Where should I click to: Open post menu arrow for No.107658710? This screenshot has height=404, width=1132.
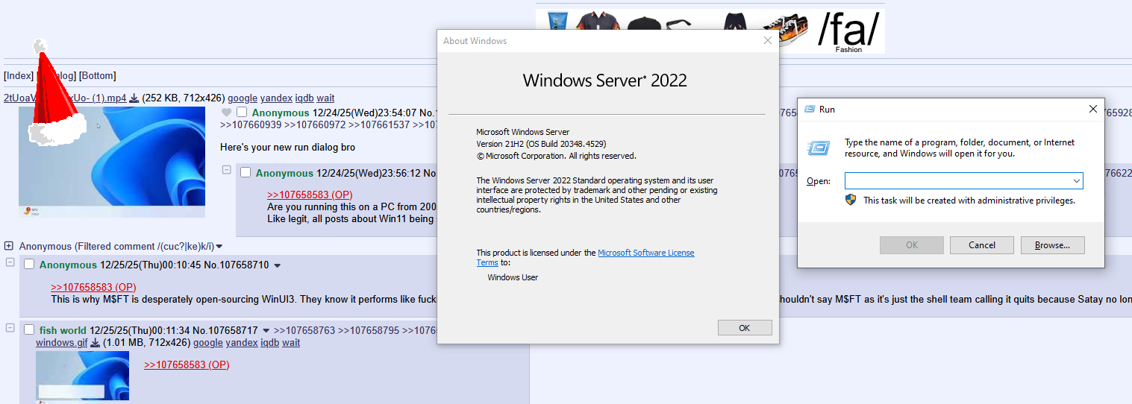point(278,265)
